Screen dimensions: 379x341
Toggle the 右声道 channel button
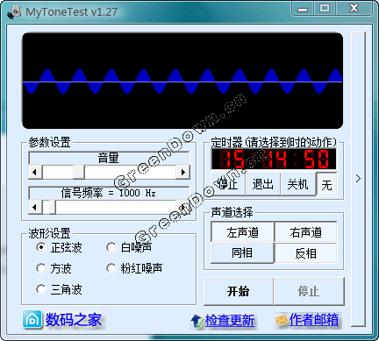click(305, 232)
